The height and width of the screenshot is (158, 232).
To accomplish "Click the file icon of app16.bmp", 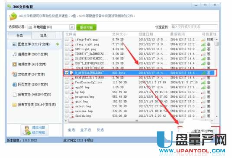I will [71, 87].
